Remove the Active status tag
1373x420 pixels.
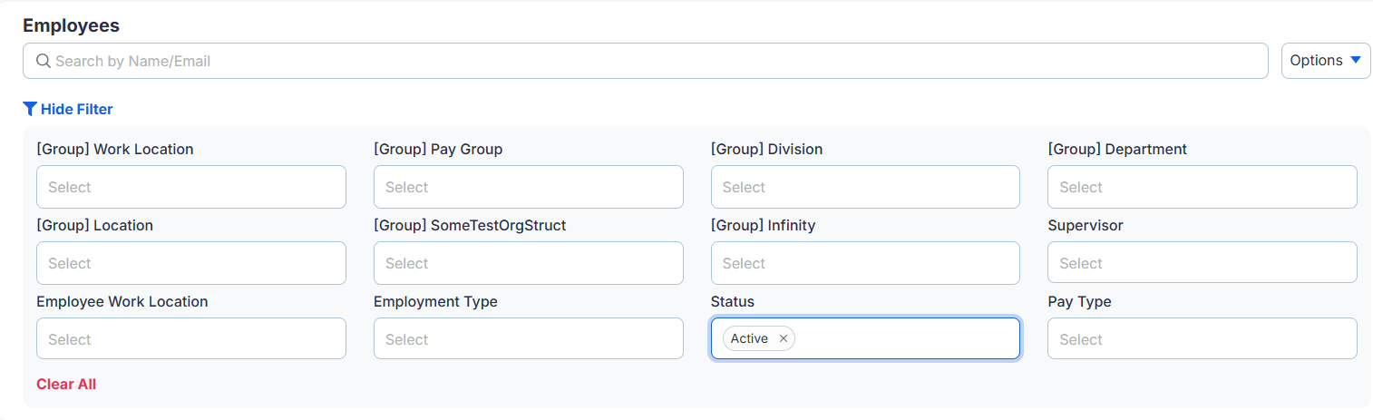pos(784,338)
